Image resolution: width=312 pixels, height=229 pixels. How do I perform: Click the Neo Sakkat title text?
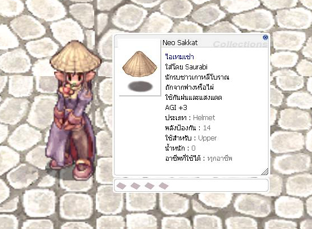tap(180, 43)
